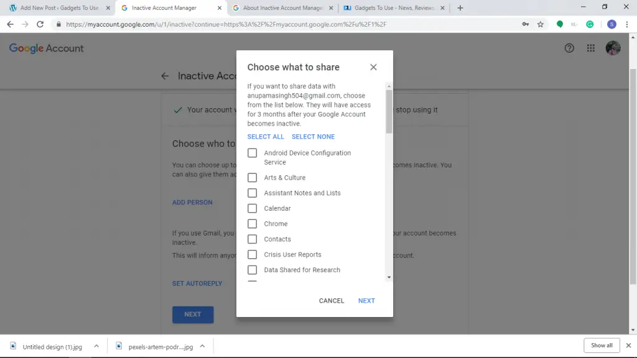This screenshot has height=358, width=637.
Task: Click SET AUTOREPLY link
Action: (x=197, y=283)
